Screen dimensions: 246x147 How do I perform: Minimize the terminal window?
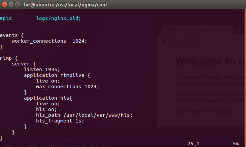(11, 5)
